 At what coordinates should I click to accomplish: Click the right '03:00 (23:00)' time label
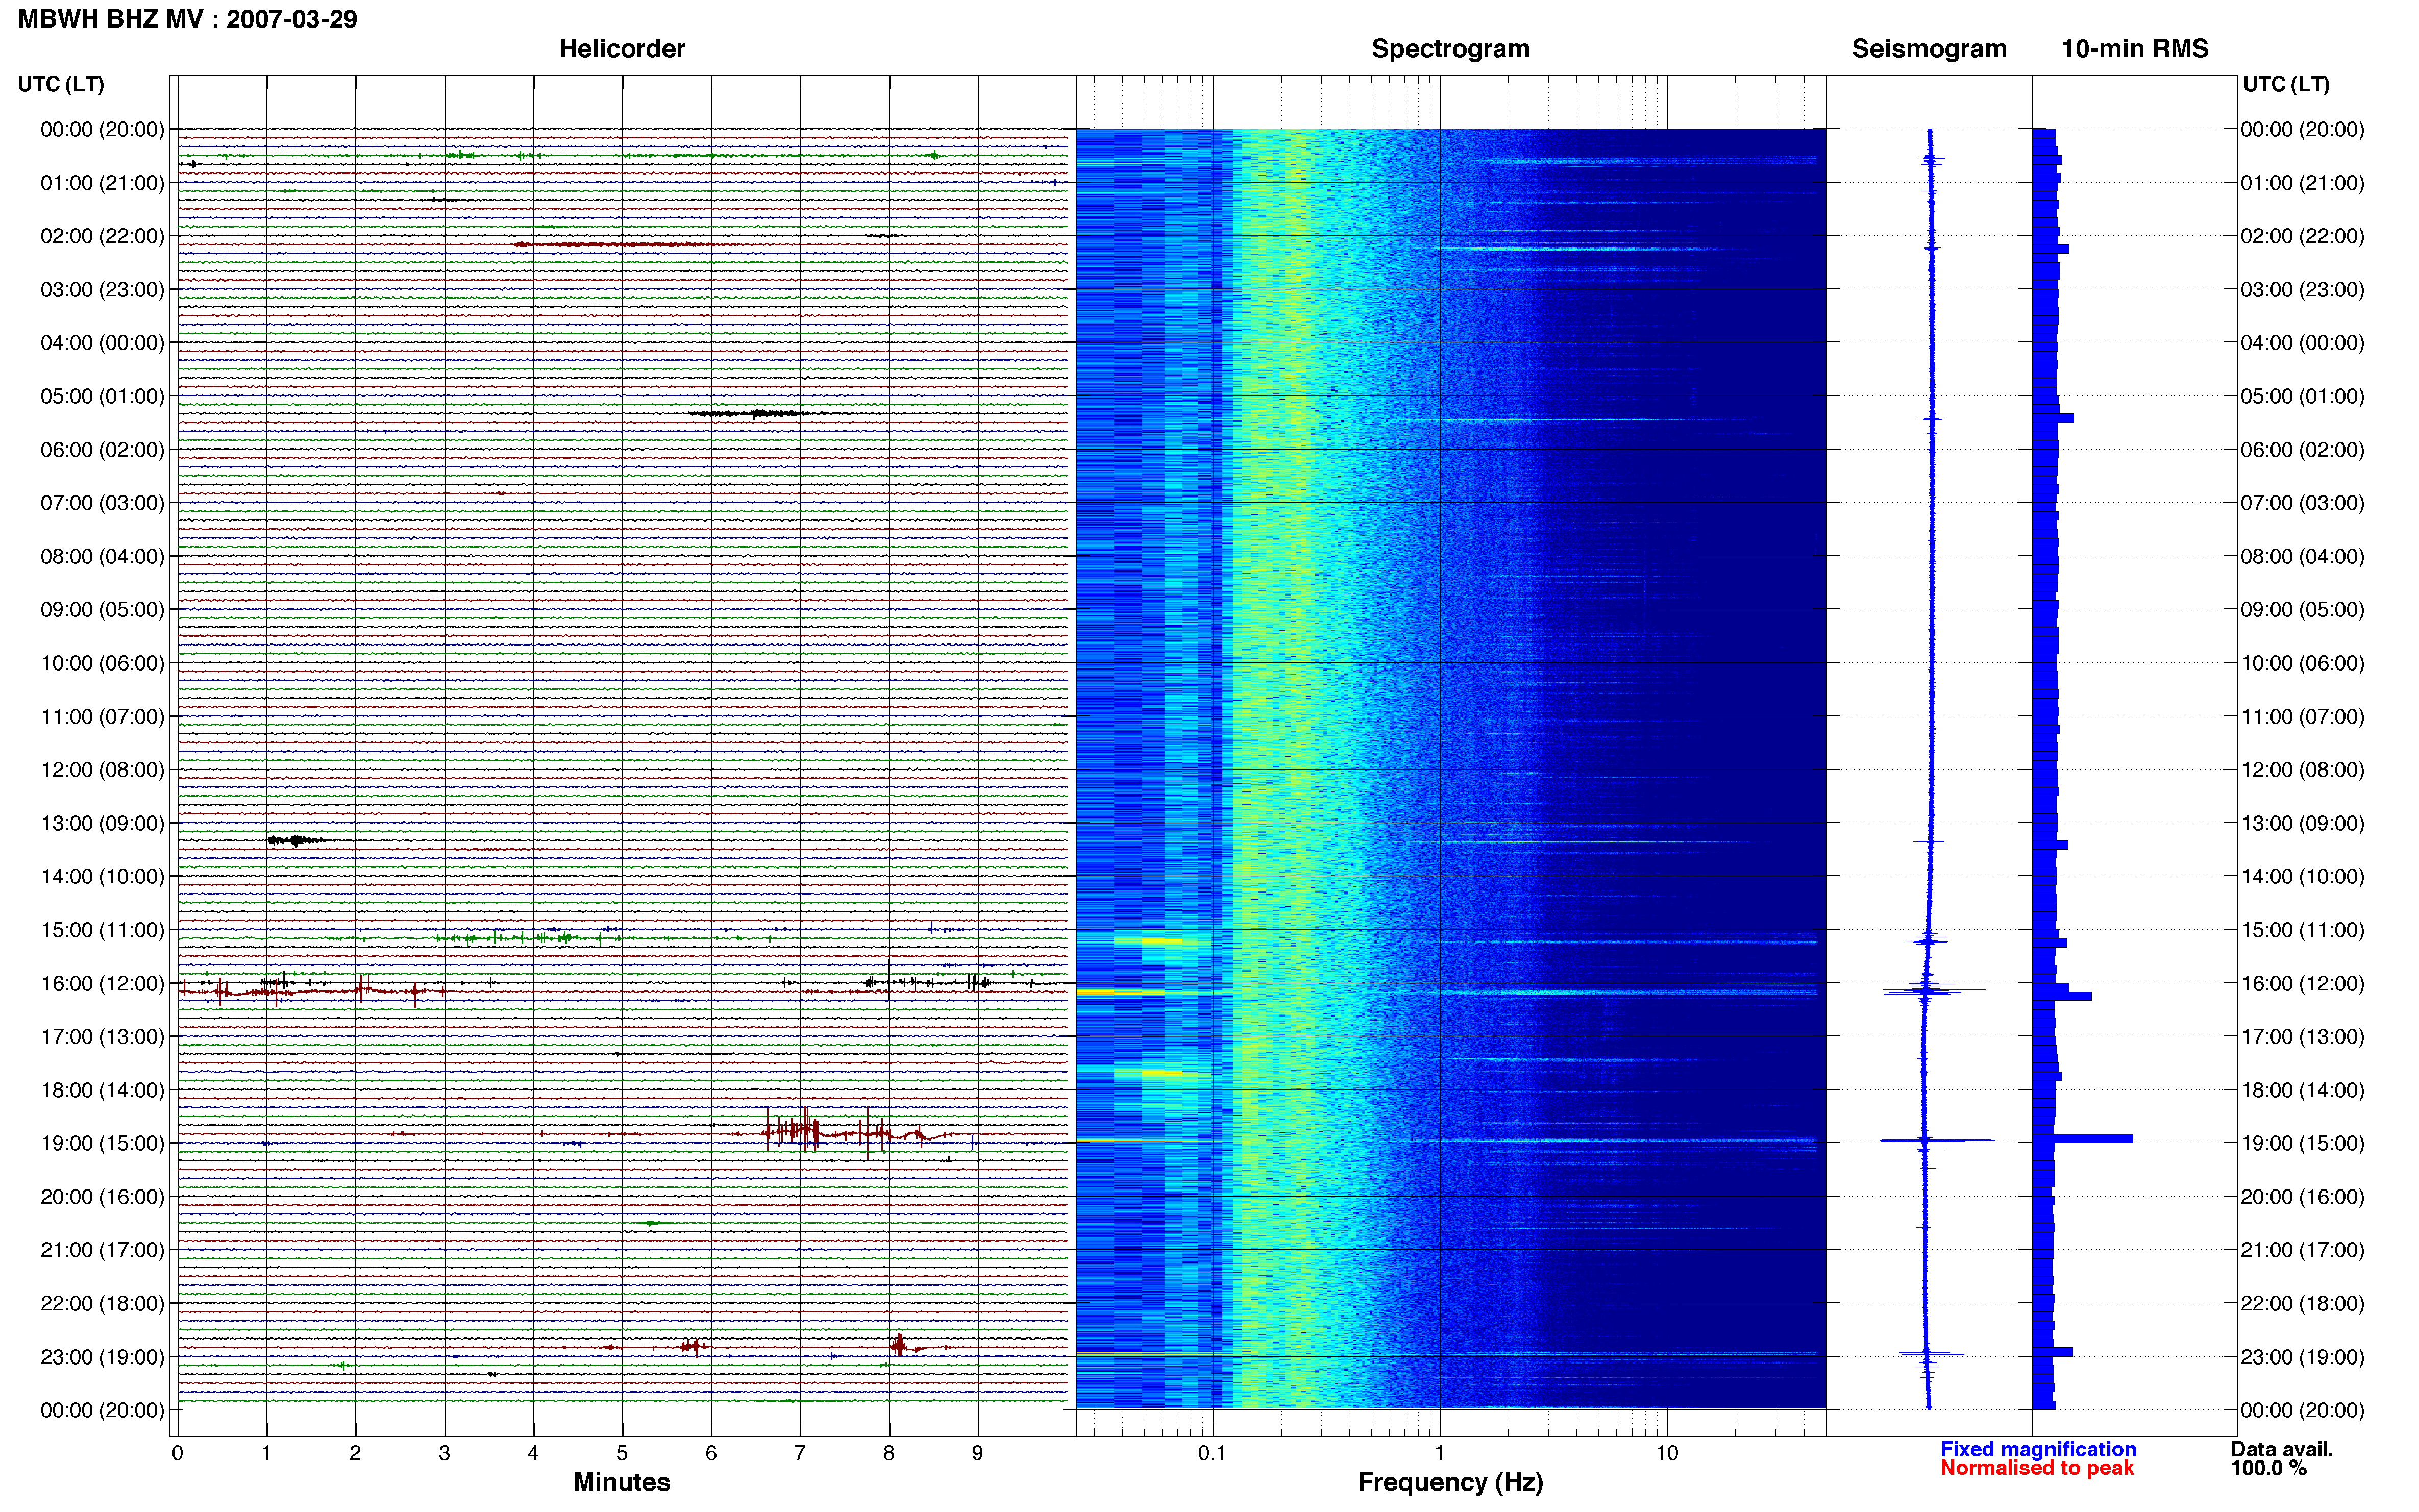click(2302, 290)
